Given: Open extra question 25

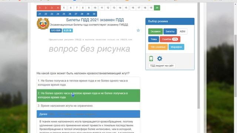Looking at the screenshot, I should [x=64, y=14].
